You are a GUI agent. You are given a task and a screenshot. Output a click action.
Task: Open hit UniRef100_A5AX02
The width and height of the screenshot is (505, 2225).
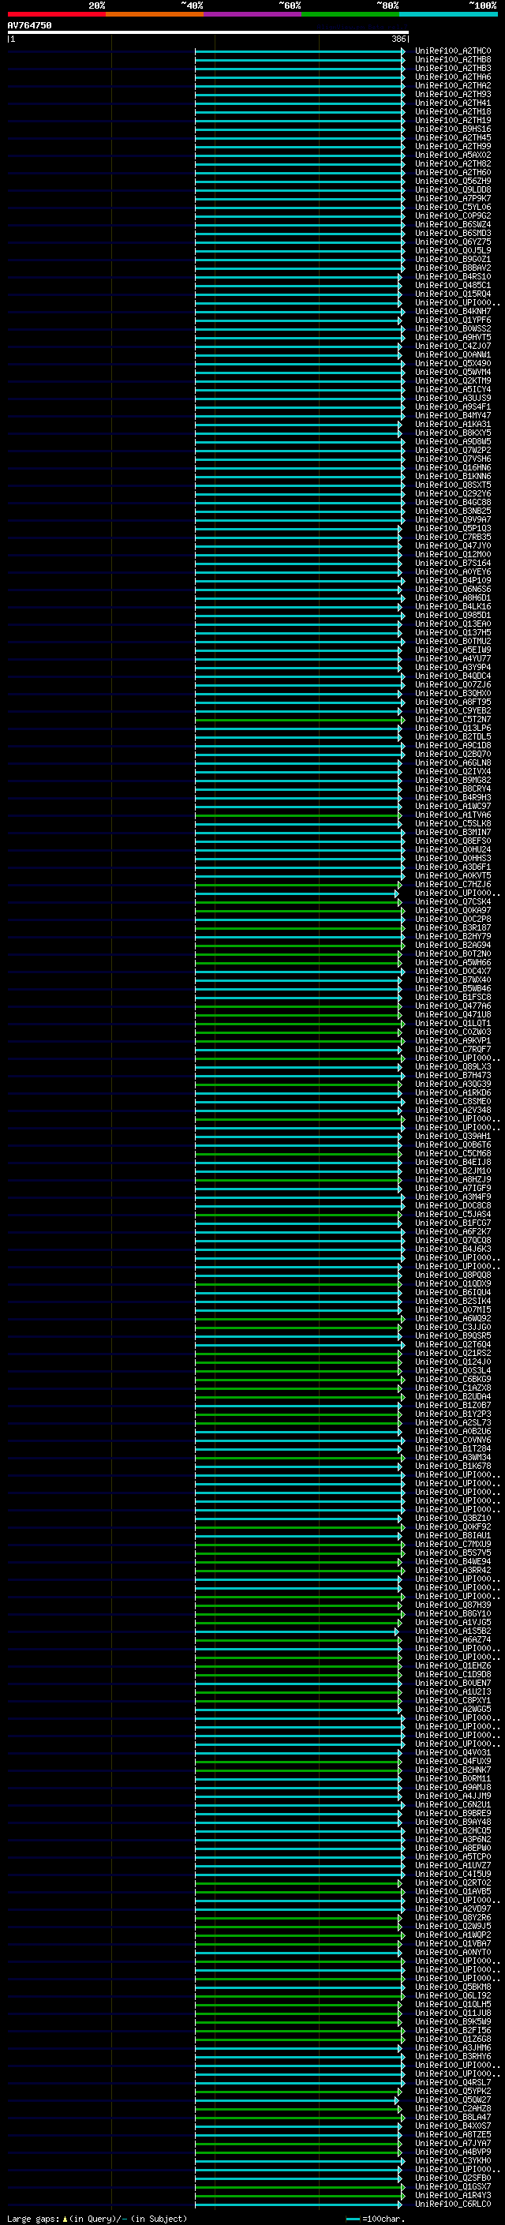tap(453, 155)
